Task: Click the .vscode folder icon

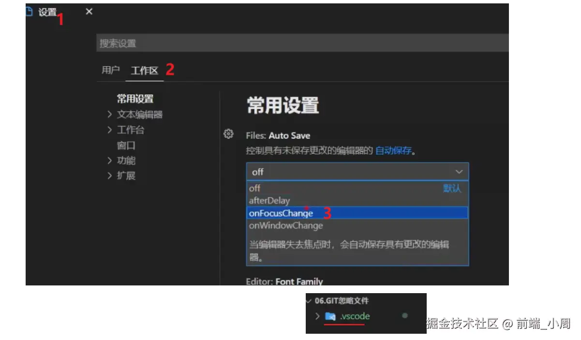Action: (x=330, y=317)
